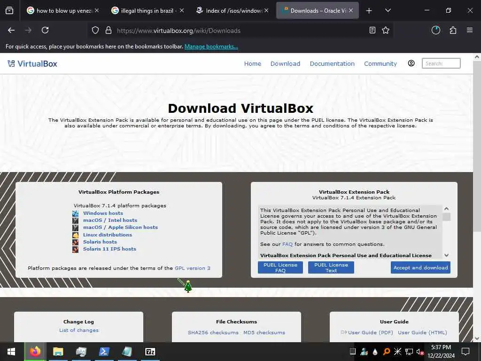
Task: Click the PUEL License FAQ button
Action: [280, 267]
